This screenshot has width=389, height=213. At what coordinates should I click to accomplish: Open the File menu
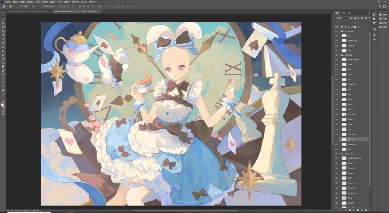click(8, 2)
